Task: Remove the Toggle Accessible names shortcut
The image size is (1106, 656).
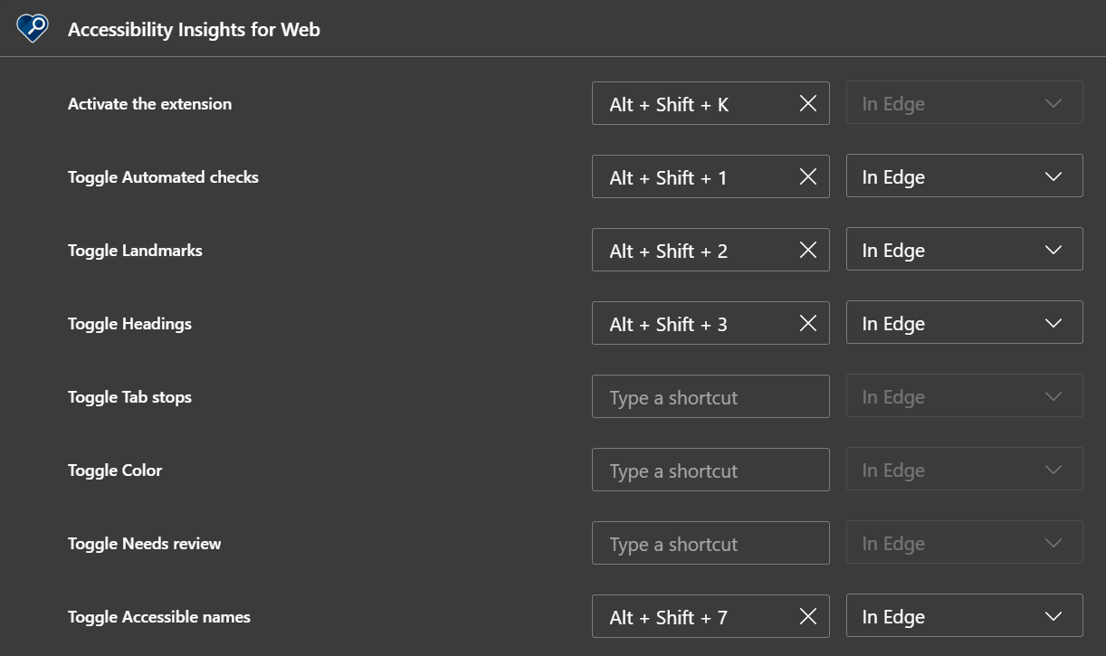Action: pos(808,617)
